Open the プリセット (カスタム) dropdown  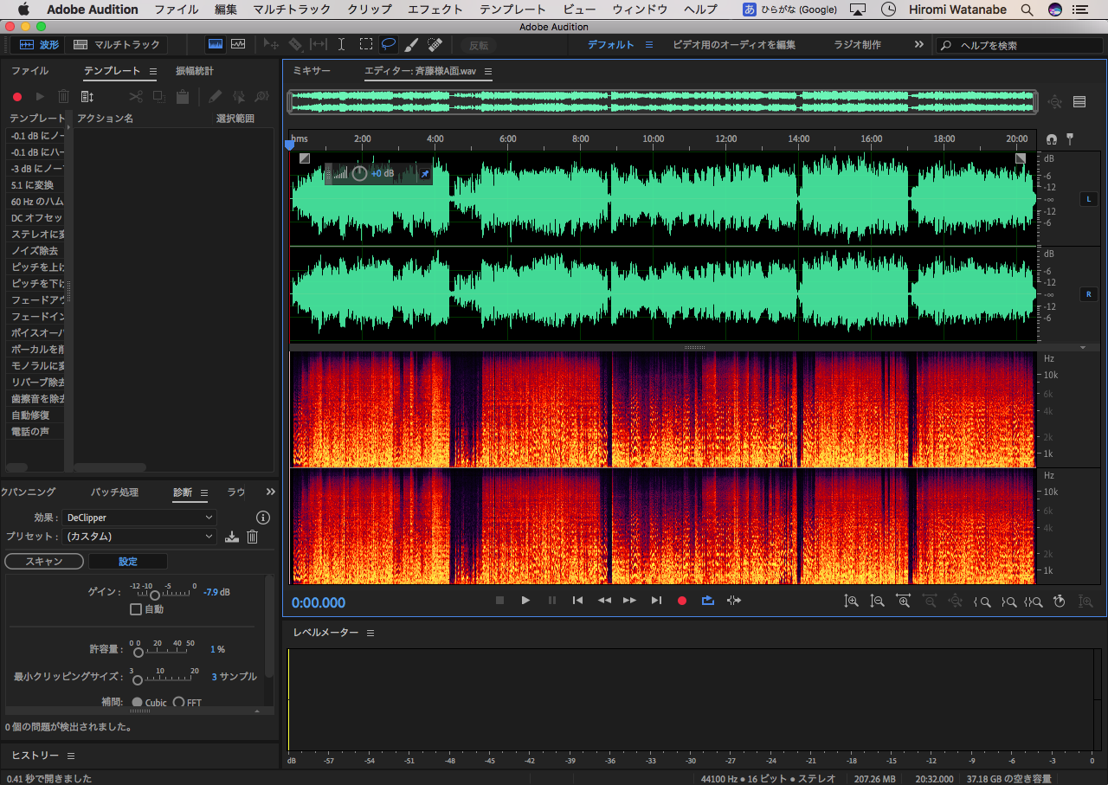(x=138, y=537)
